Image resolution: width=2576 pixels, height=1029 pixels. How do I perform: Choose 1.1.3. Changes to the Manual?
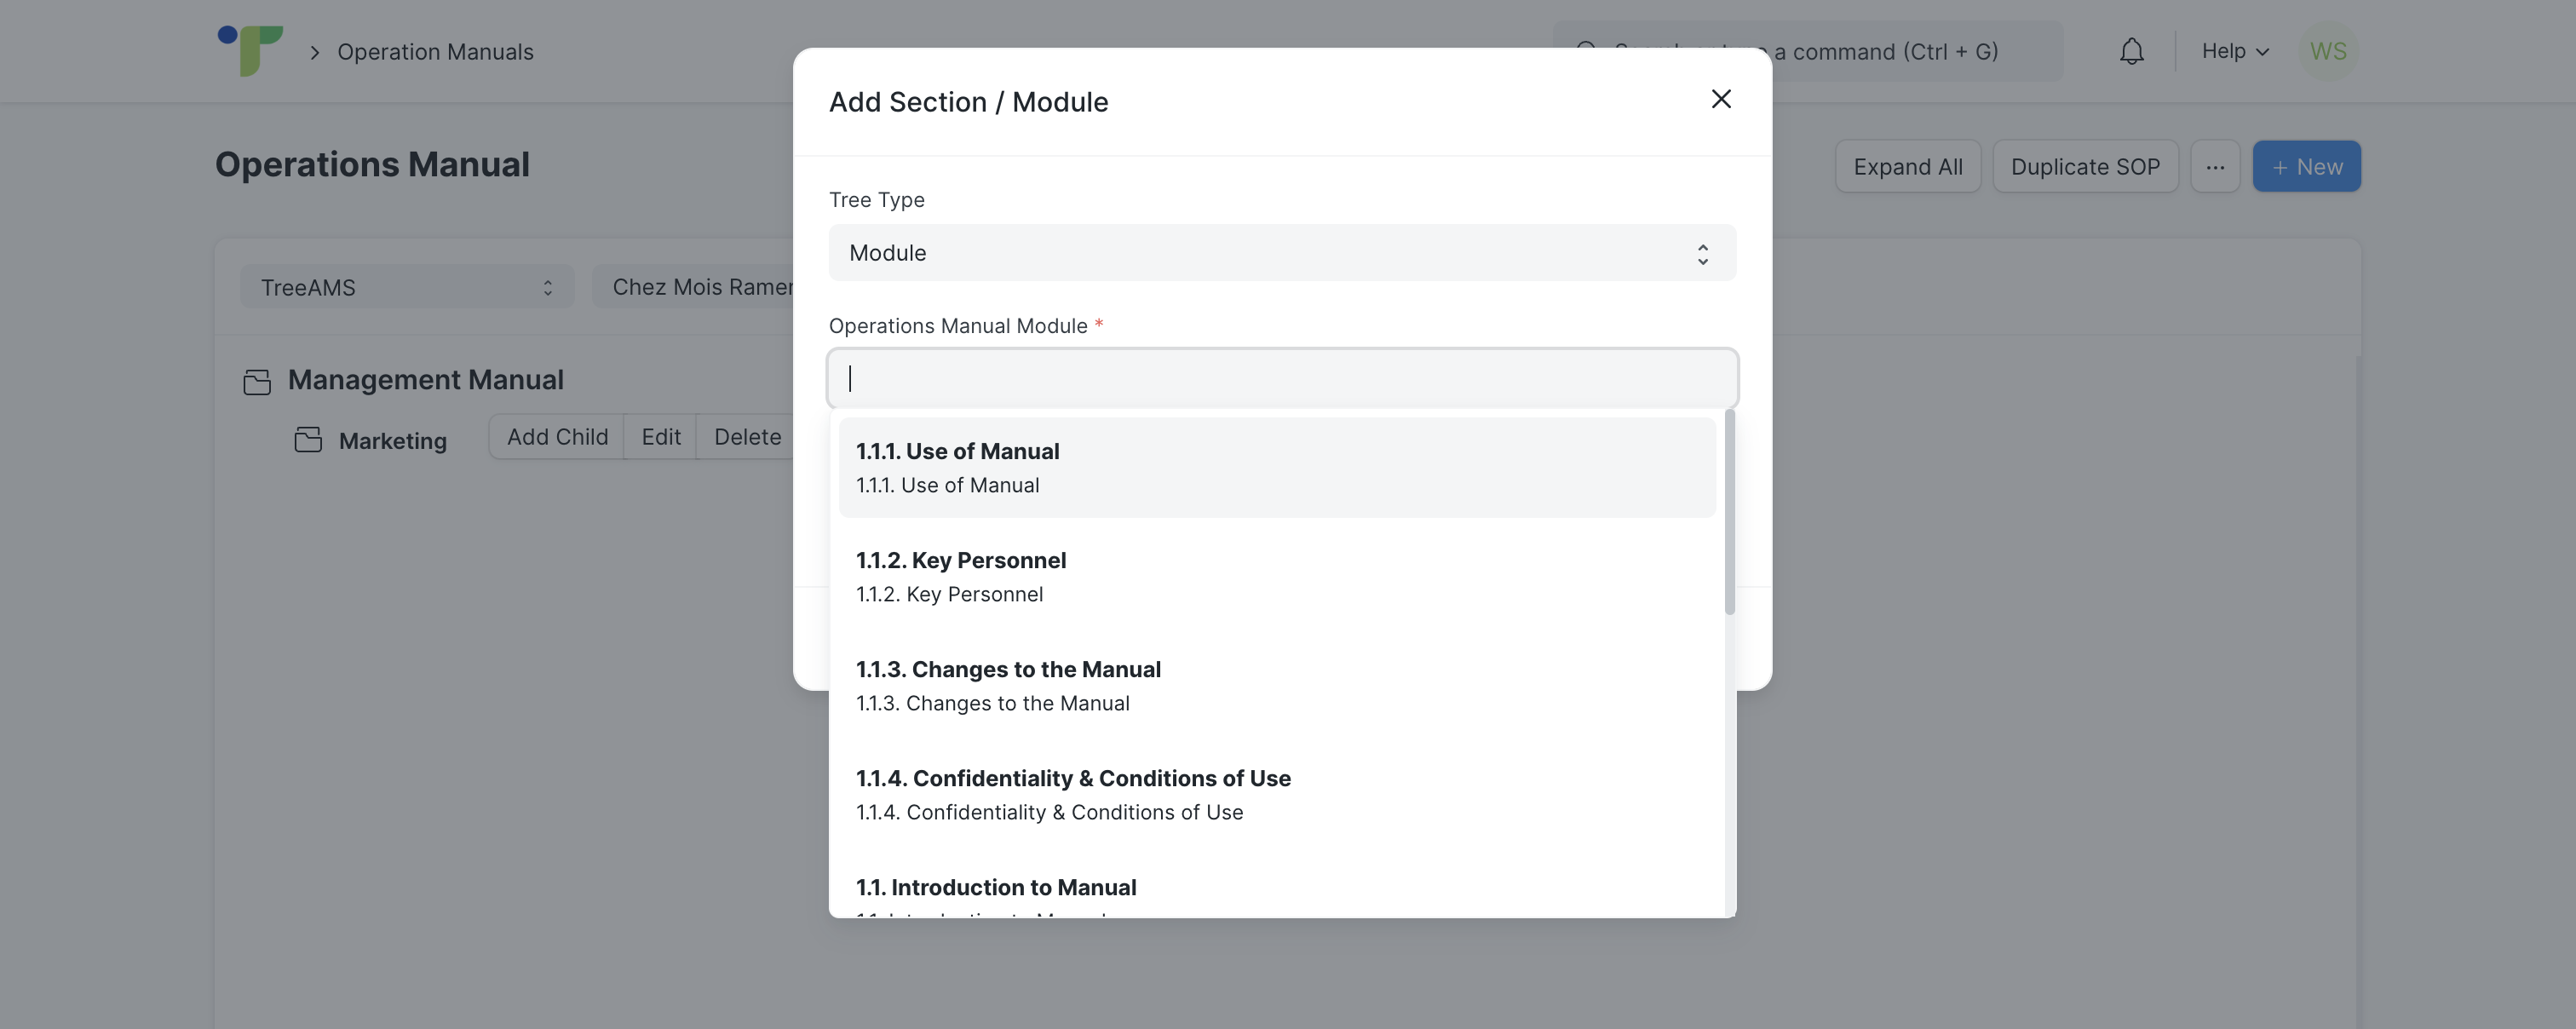1276,686
